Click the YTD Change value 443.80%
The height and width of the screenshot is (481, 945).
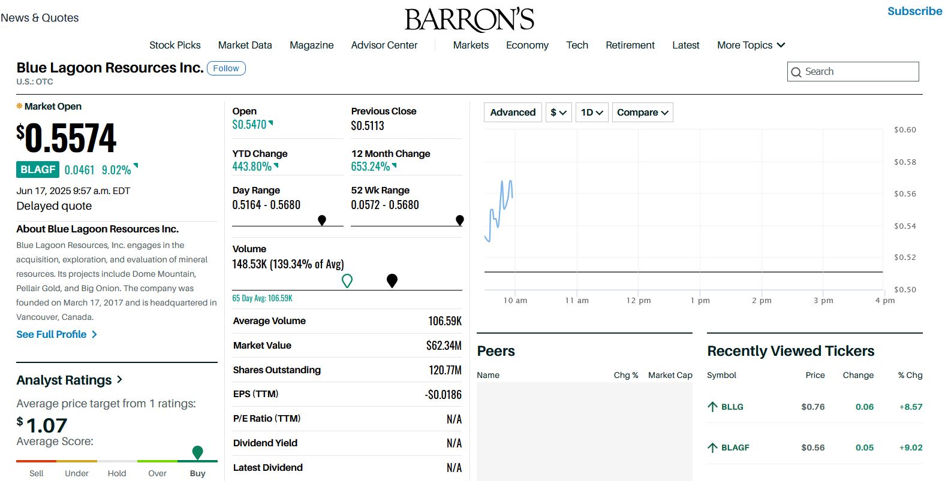pos(252,167)
